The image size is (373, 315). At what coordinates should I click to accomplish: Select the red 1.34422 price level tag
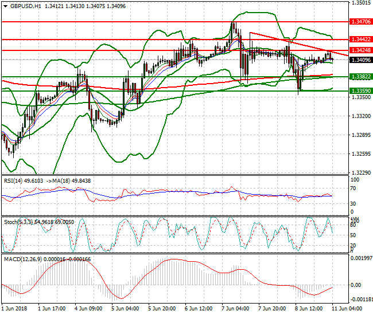(360, 40)
